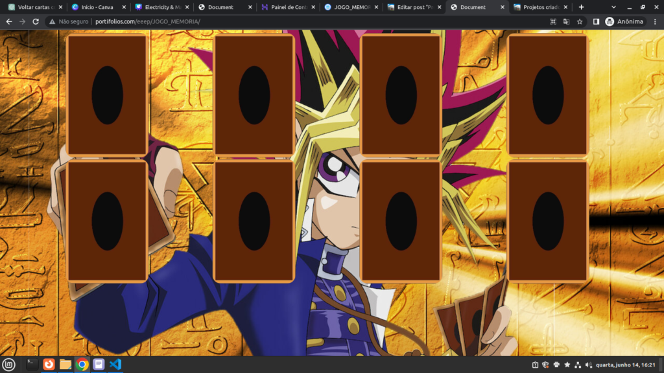664x373 pixels.
Task: Open a new tab with the plus button
Action: tap(581, 7)
